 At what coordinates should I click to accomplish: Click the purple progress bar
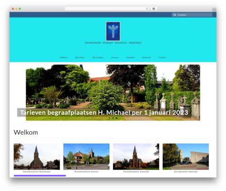point(40,176)
